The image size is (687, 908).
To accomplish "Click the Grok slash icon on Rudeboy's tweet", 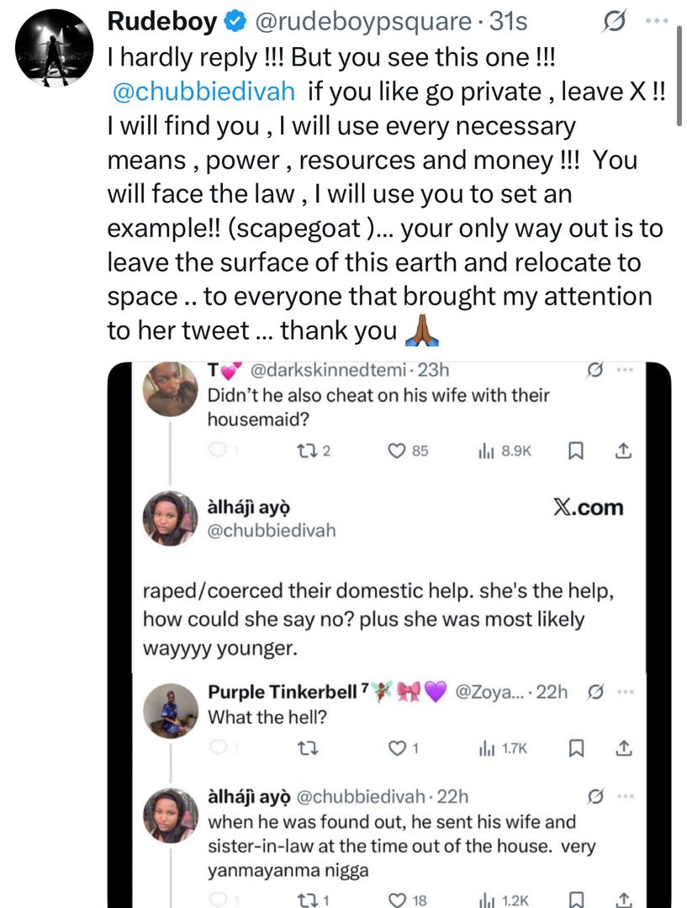I will pyautogui.click(x=614, y=22).
